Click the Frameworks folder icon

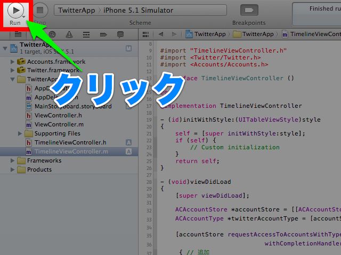point(21,160)
